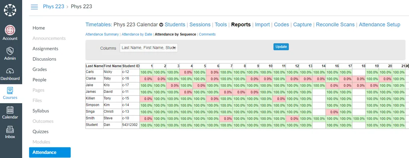
Task: Click student ID c-12 cell
Action: pyautogui.click(x=131, y=72)
